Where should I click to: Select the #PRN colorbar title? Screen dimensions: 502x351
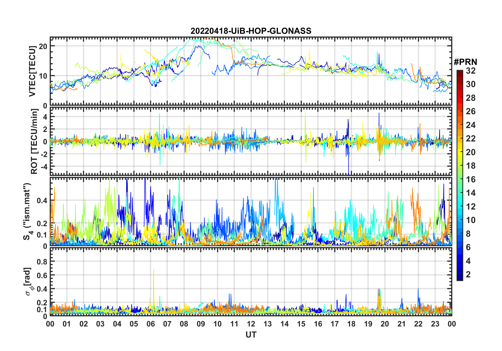coord(465,62)
